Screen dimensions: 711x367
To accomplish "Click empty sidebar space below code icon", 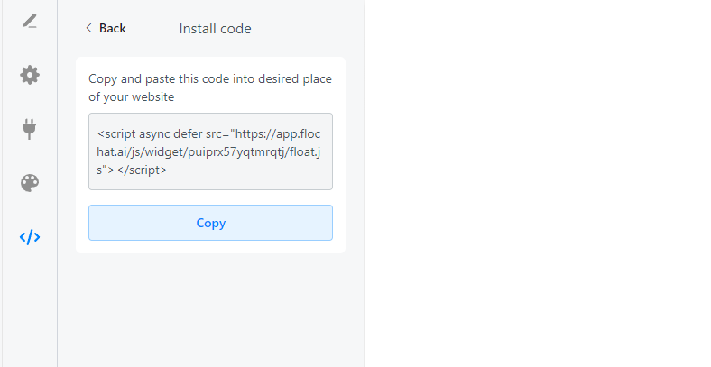I will point(30,308).
